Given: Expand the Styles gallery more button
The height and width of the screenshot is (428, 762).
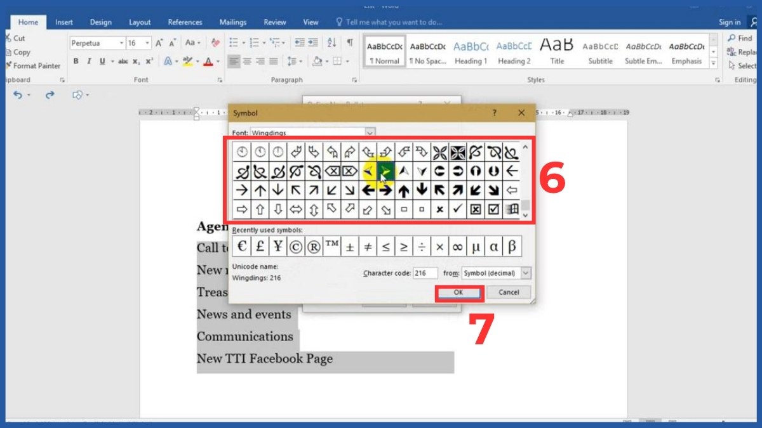Looking at the screenshot, I should [x=714, y=64].
